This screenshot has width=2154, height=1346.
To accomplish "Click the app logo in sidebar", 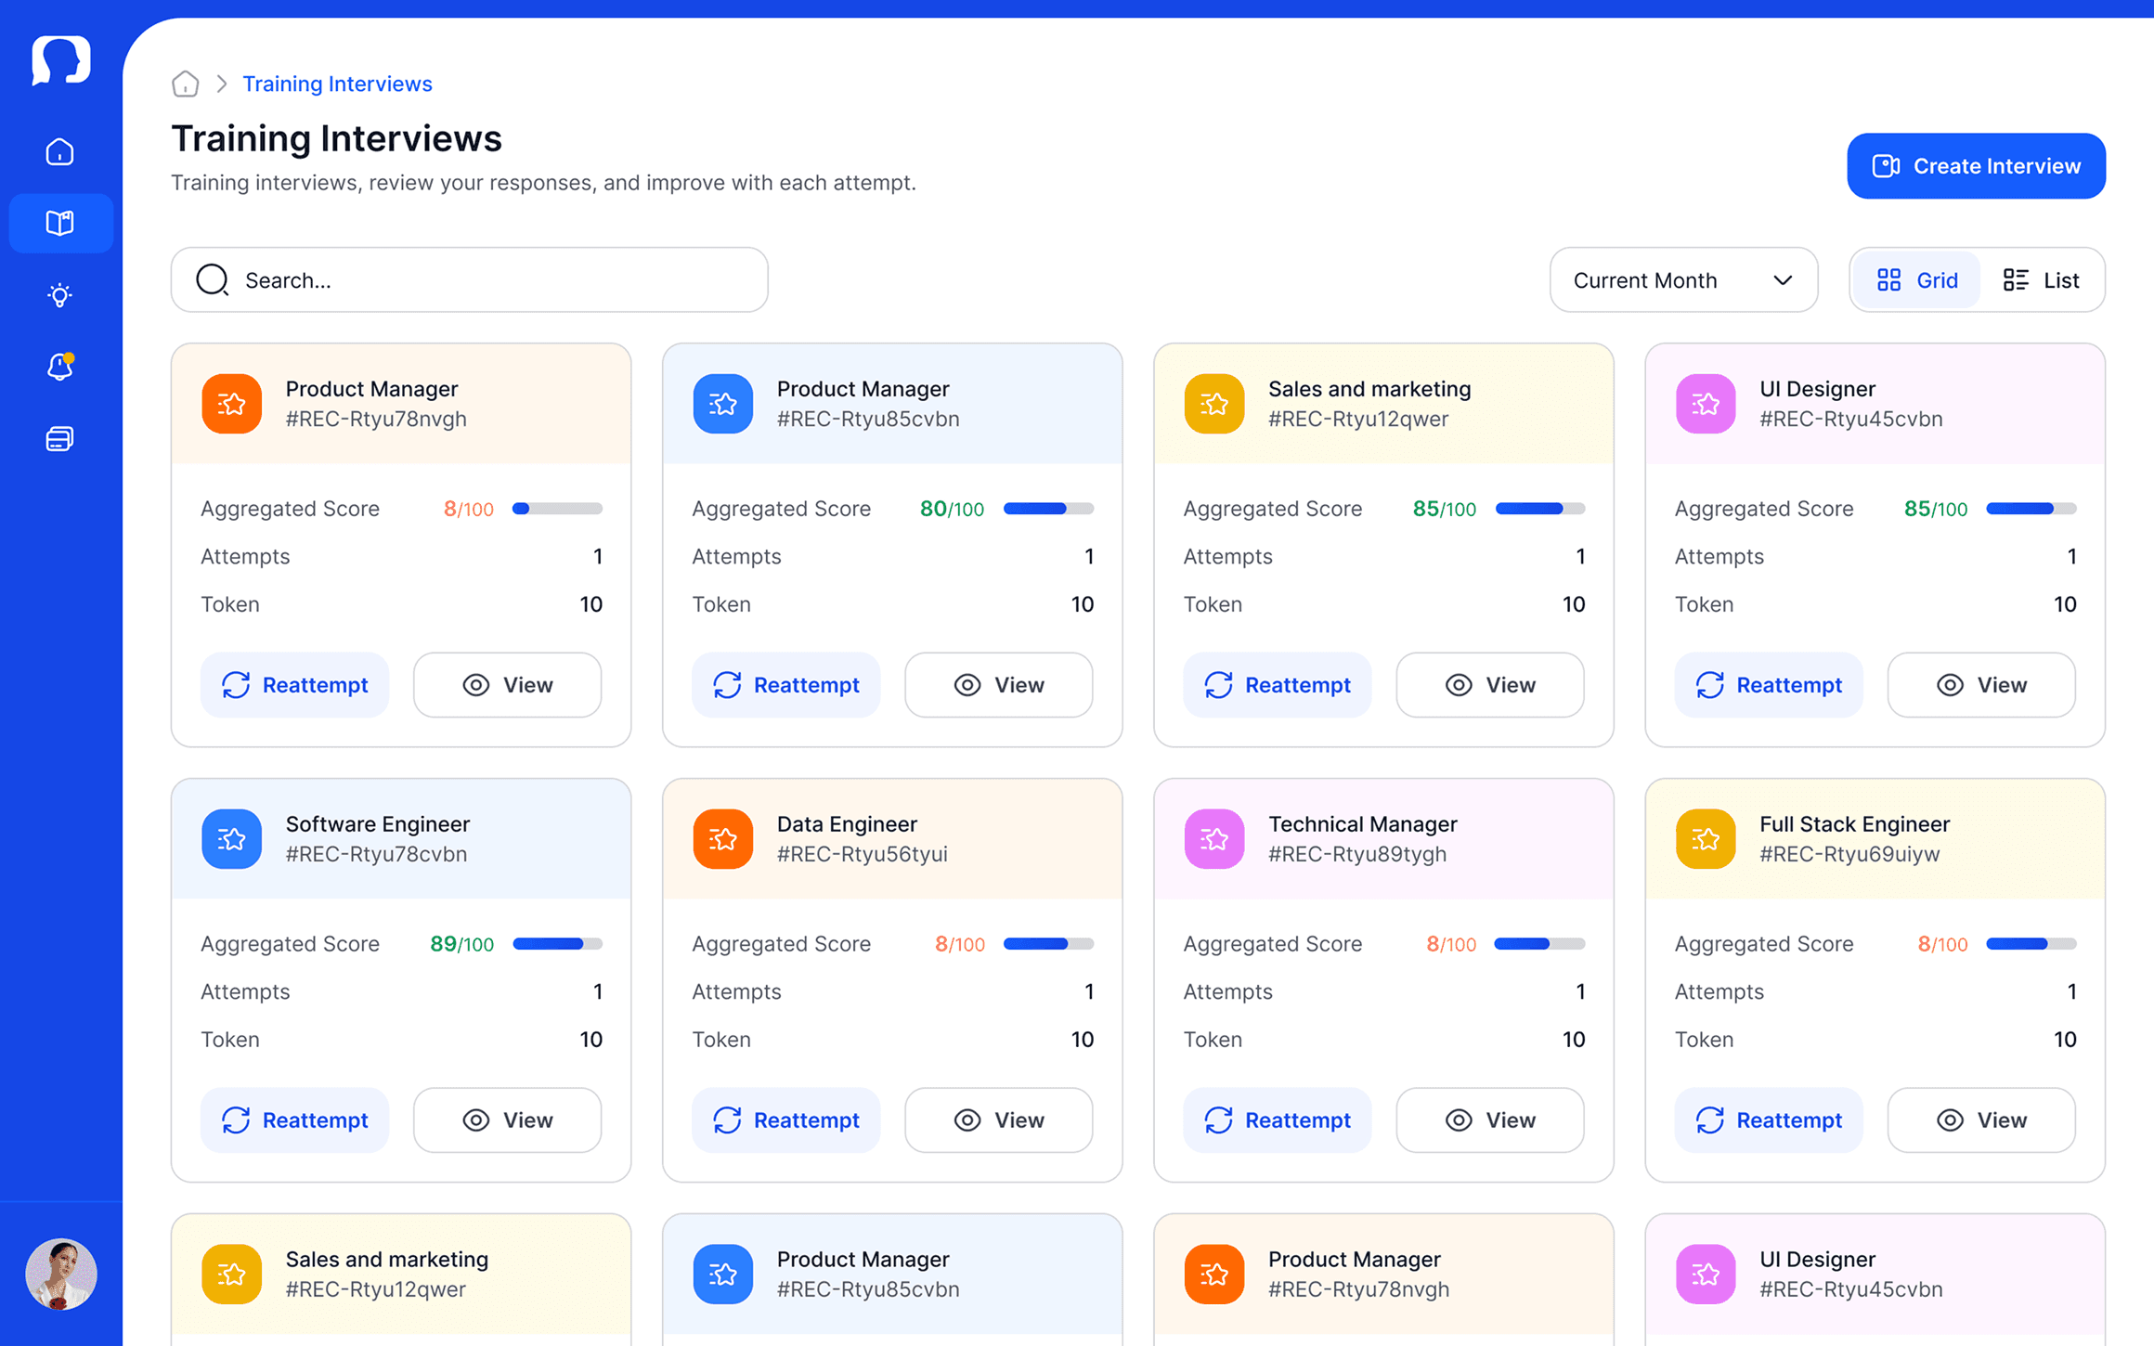I will coord(60,60).
